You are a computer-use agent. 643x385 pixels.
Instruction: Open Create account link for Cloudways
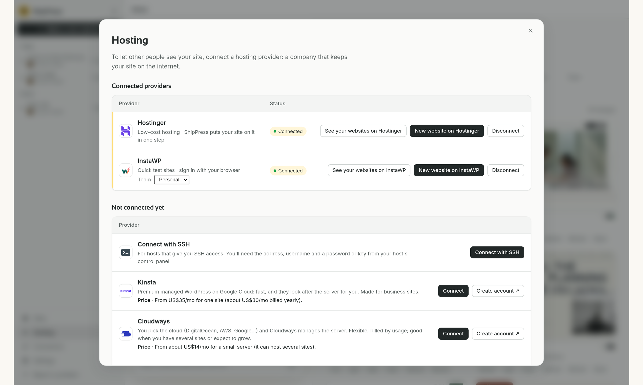click(497, 334)
